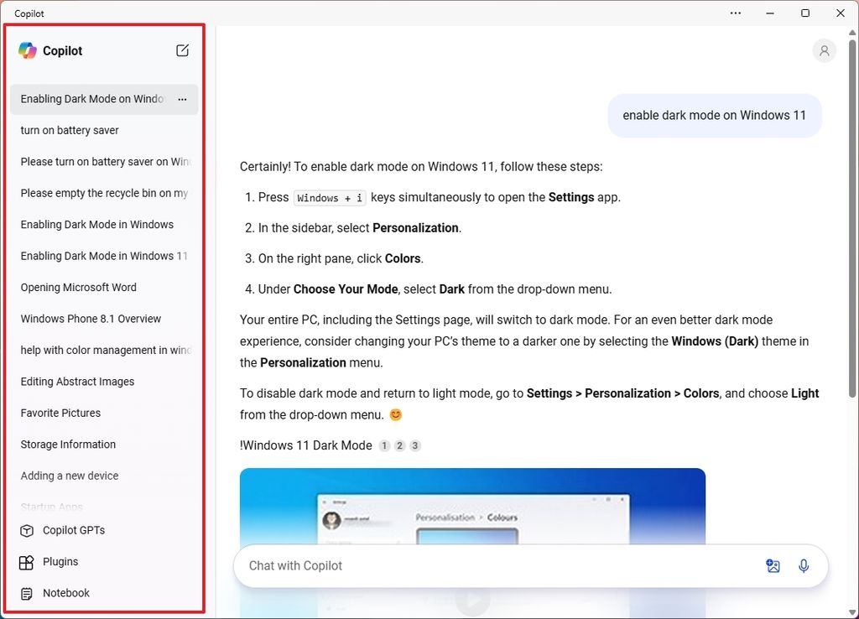Open citation source 3
Viewport: 859px width, 619px height.
tap(414, 445)
